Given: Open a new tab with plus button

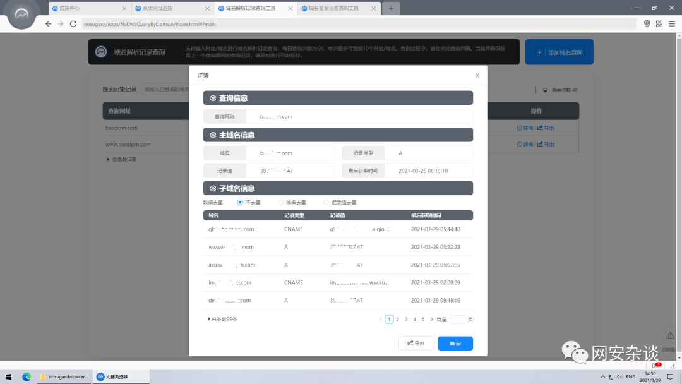Looking at the screenshot, I should [391, 8].
